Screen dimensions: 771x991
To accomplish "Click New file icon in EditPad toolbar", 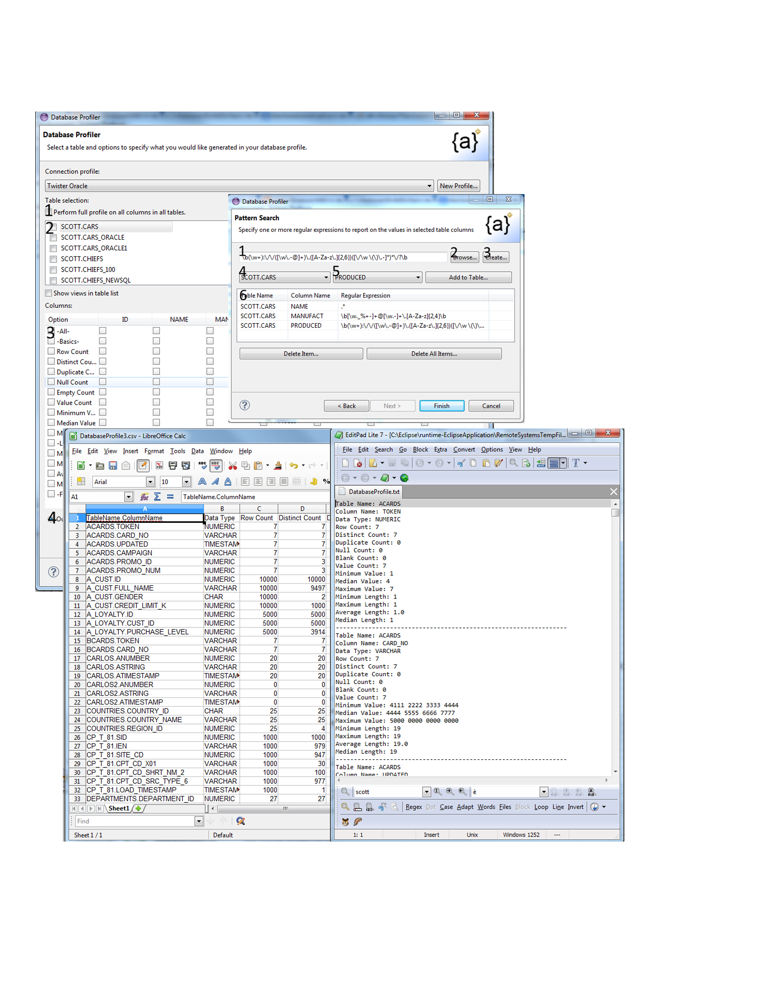I will [x=345, y=463].
